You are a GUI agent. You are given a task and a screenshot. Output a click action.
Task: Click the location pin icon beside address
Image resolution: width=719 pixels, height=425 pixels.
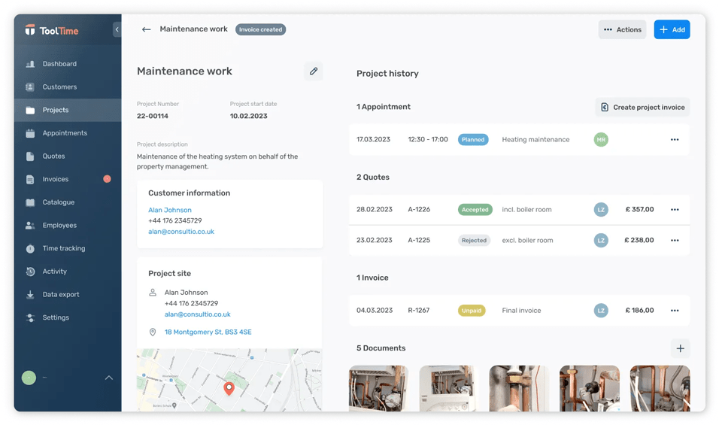[153, 332]
